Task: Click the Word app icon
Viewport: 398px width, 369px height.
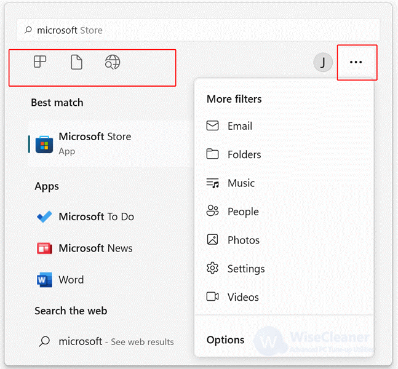Action: click(x=44, y=280)
